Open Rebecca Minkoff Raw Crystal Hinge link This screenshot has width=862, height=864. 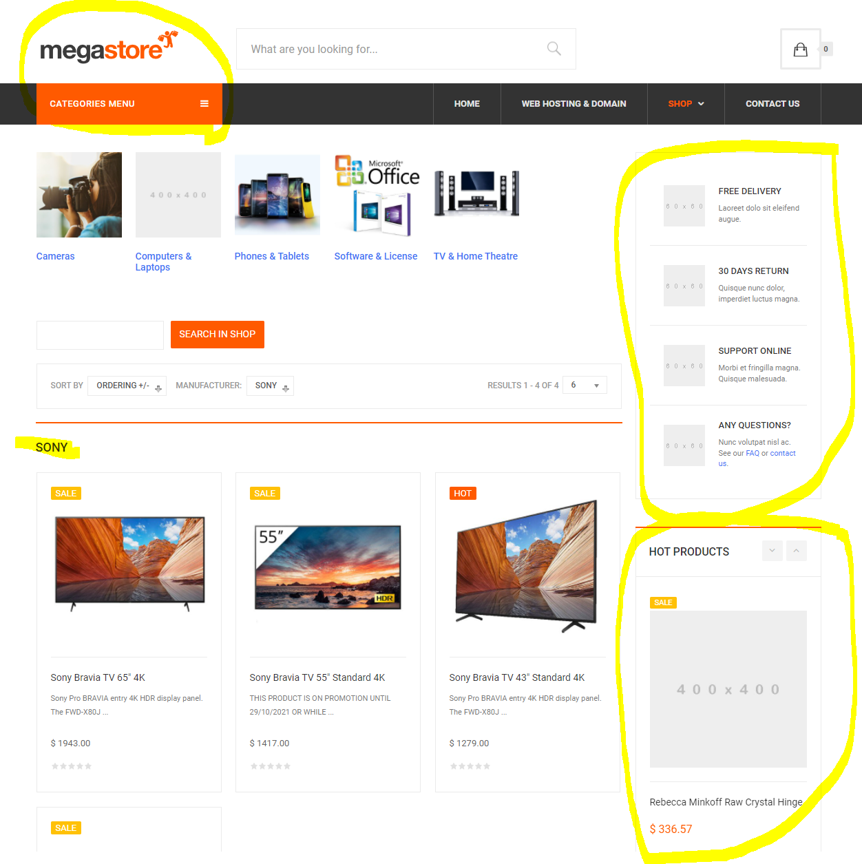point(726,802)
